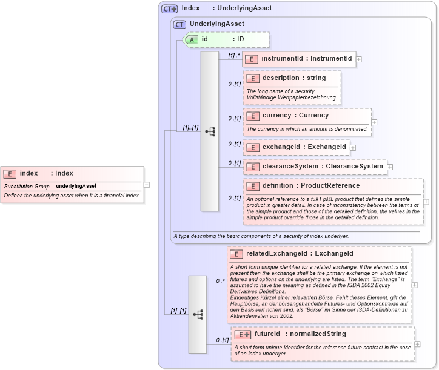Viewport: 439px width, 370px height.
Task: Collapse the root index element
Action: pos(147,185)
